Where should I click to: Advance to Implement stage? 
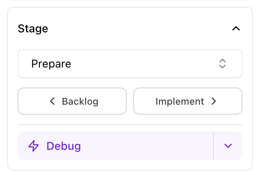point(187,101)
